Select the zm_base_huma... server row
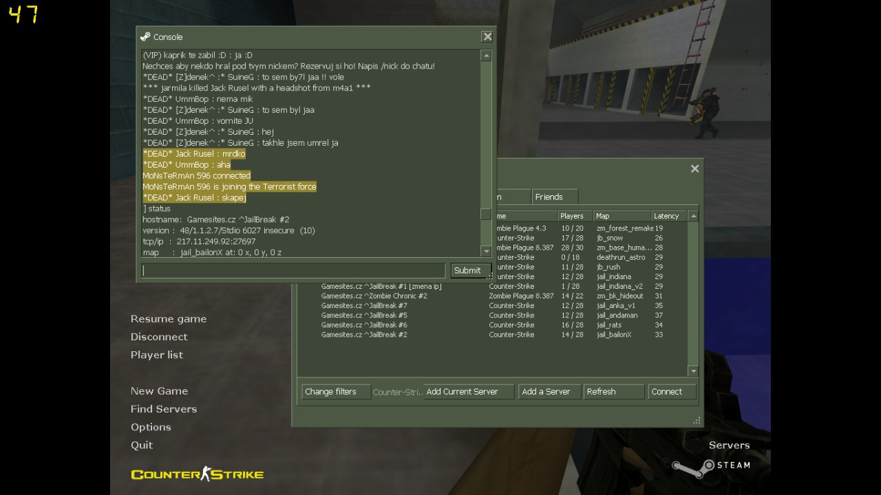 (591, 247)
